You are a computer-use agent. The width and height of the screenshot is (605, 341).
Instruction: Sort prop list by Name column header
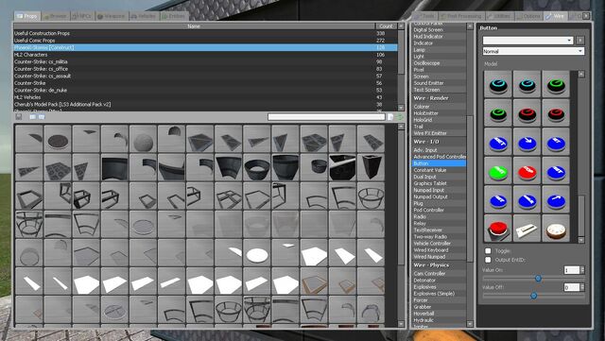coord(194,26)
